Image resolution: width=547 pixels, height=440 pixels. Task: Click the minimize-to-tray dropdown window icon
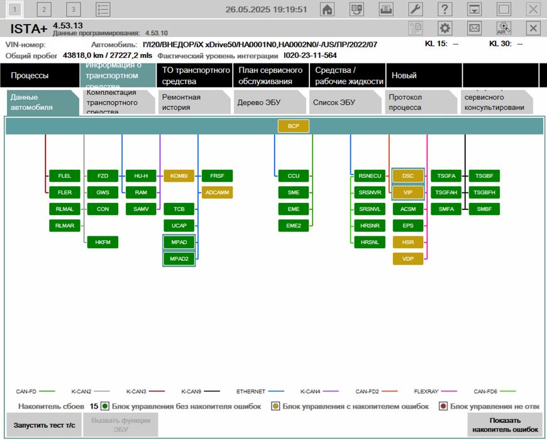tap(475, 9)
